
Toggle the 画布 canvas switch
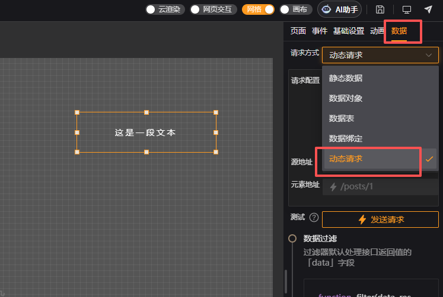[x=296, y=9]
